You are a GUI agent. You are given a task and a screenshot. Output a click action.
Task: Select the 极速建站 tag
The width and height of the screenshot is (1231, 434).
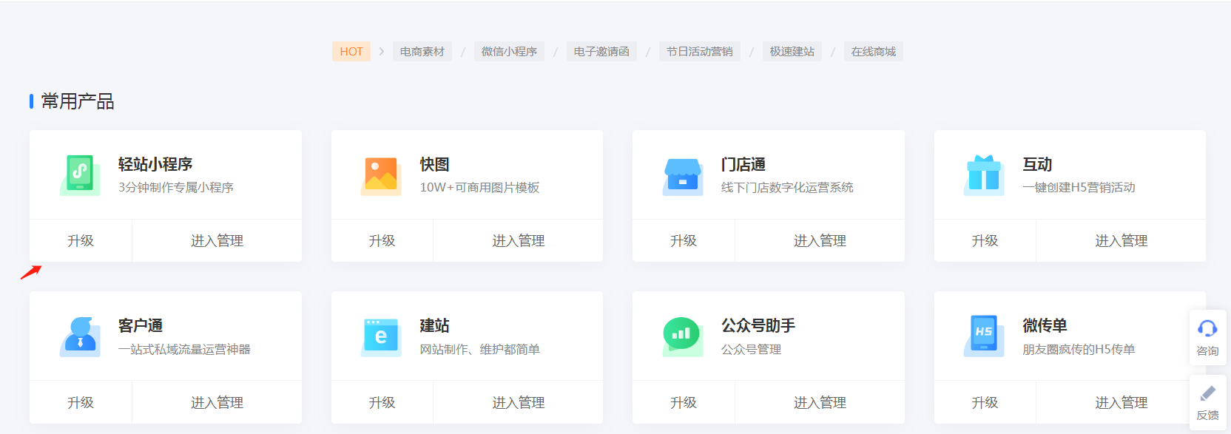click(x=792, y=52)
